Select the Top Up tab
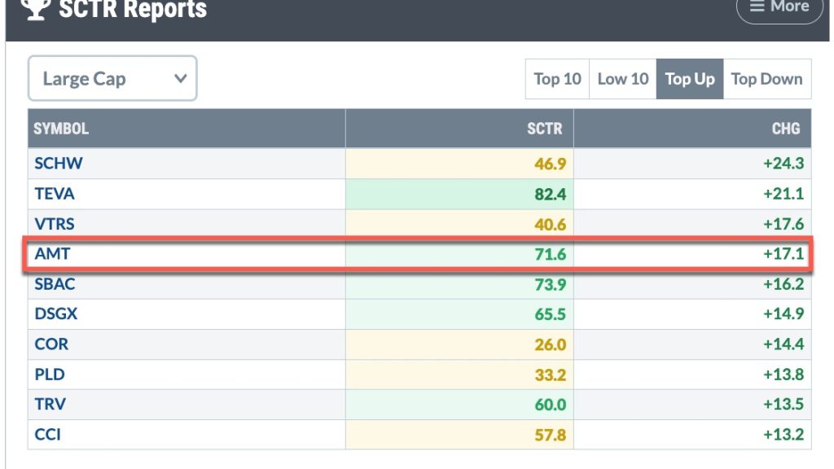The image size is (834, 469). (x=689, y=79)
